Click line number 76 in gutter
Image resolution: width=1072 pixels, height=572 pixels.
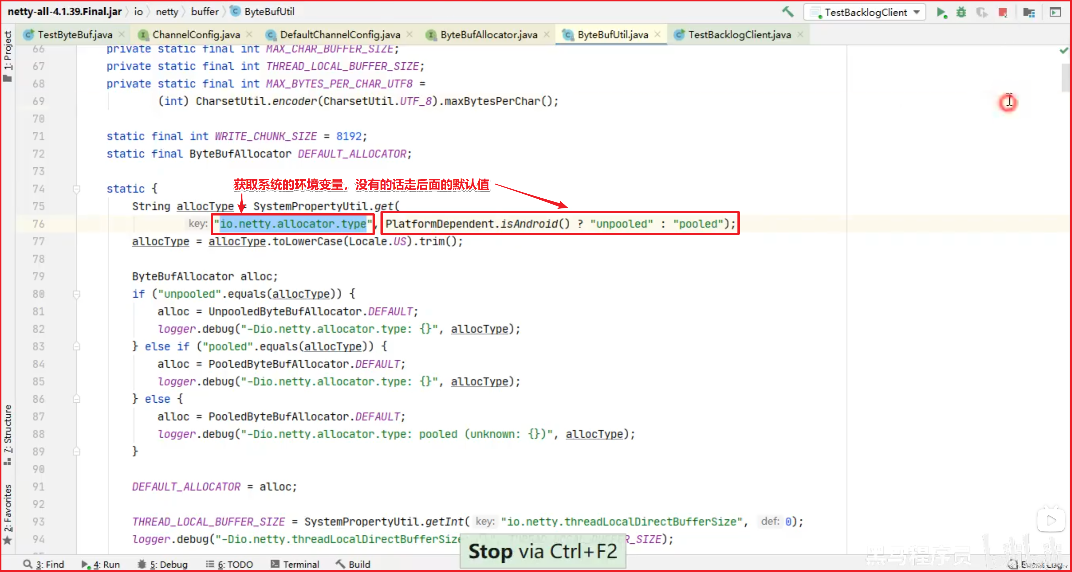coord(38,224)
